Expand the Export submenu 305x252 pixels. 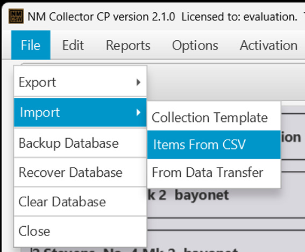(80, 82)
